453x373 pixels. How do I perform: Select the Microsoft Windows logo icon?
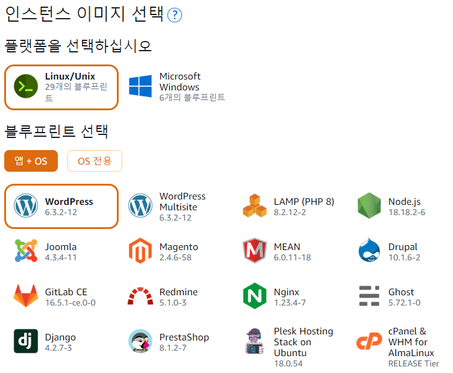coord(140,86)
